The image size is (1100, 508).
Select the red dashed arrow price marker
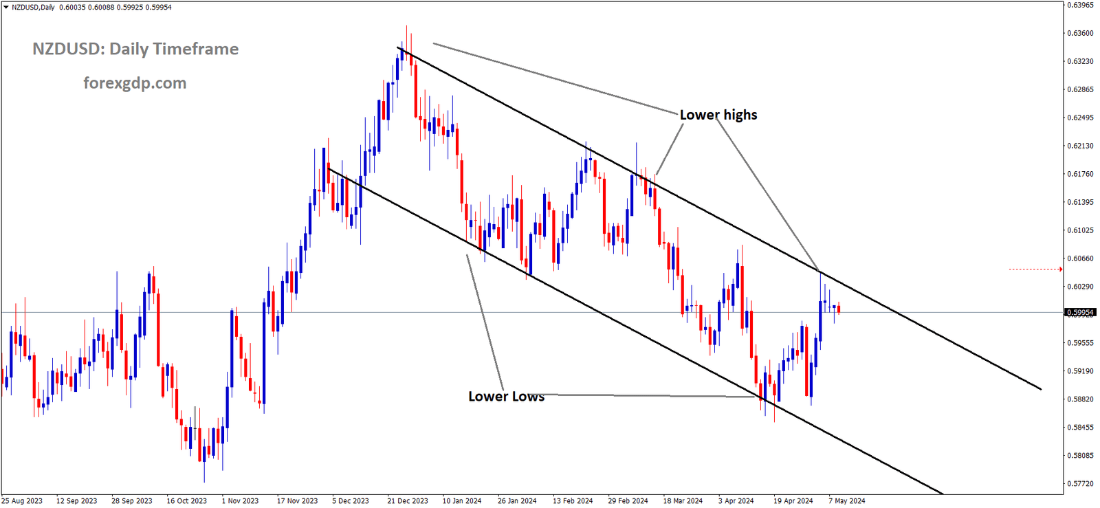click(1035, 269)
